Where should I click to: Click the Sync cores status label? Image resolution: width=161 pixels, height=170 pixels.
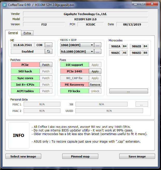(25, 78)
